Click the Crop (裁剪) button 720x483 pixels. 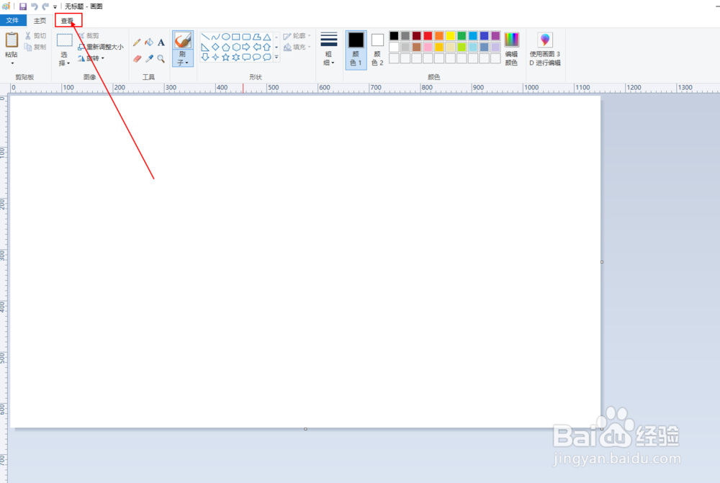point(89,35)
